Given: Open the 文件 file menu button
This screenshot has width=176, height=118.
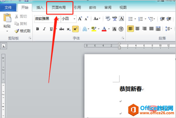Looking at the screenshot, I should (x=8, y=8).
